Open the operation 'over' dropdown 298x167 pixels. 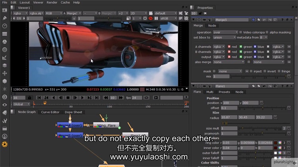coord(225,32)
